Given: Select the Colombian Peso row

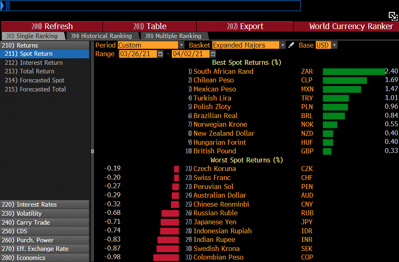Looking at the screenshot, I should [x=218, y=257].
